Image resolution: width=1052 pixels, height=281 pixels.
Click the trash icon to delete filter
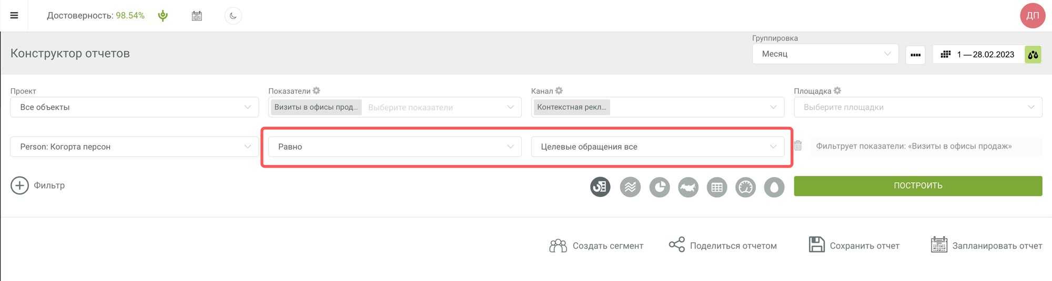click(798, 146)
